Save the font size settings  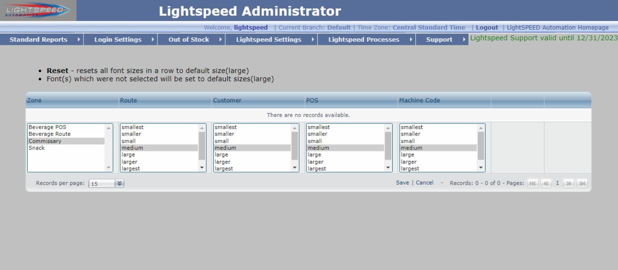click(x=402, y=183)
